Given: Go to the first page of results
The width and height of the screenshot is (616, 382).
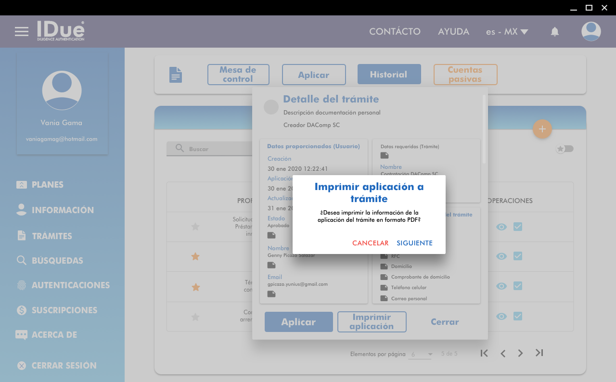Looking at the screenshot, I should click(x=484, y=353).
